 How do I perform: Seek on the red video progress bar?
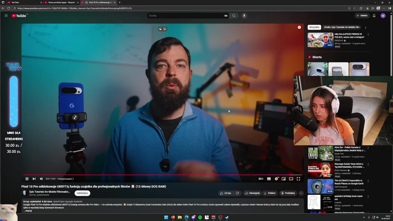(163, 175)
